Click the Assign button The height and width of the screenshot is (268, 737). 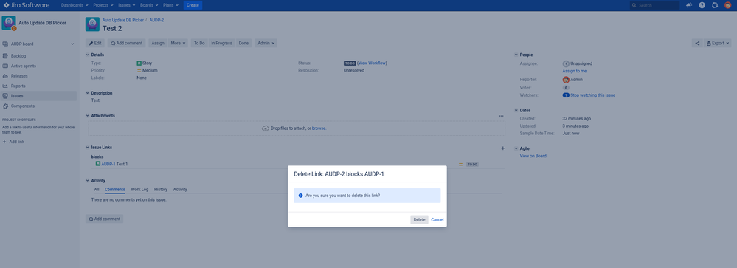tap(158, 43)
